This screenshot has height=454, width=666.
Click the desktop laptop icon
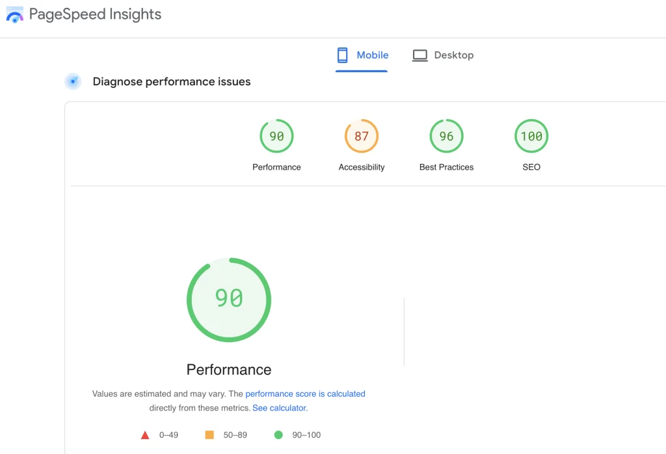[420, 56]
